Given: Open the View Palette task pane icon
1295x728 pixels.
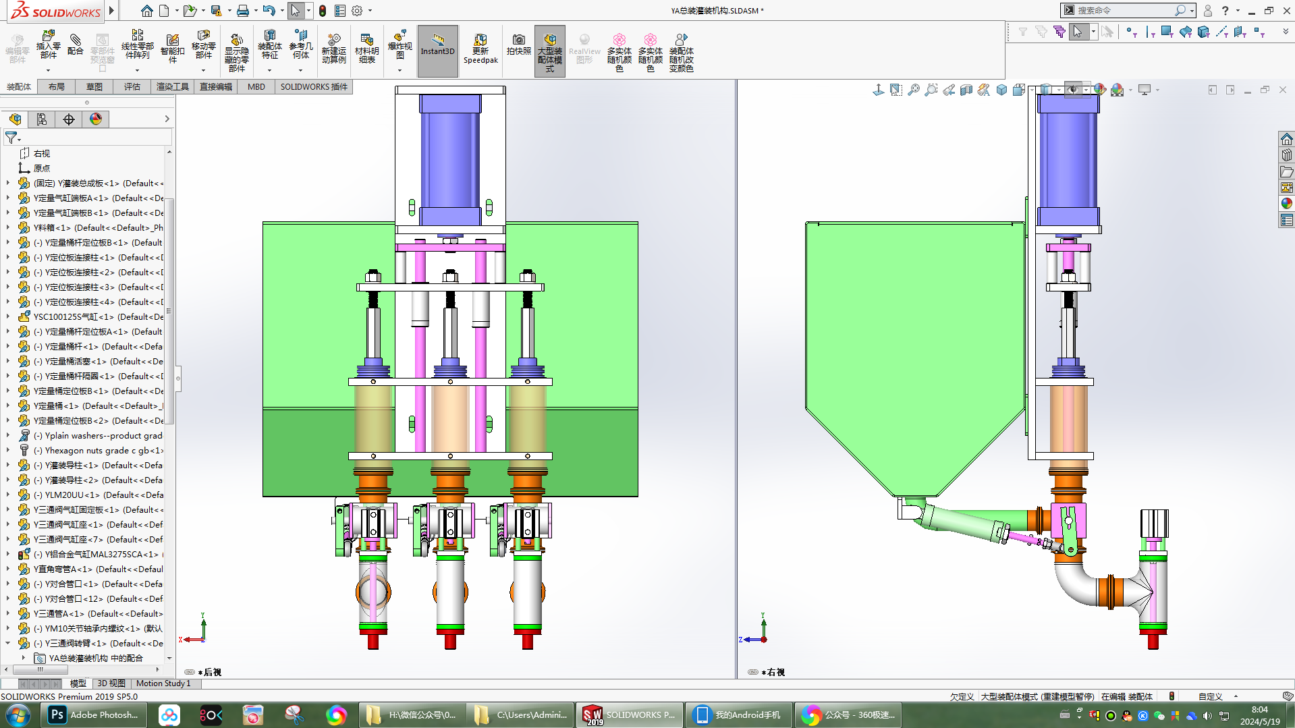Looking at the screenshot, I should click(x=1287, y=188).
